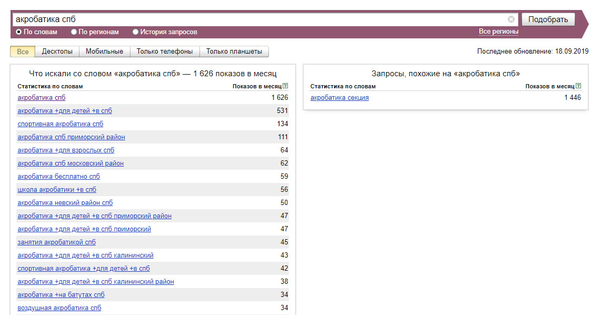Select the «Только телефоны» tab
The height and width of the screenshot is (328, 601).
[165, 52]
